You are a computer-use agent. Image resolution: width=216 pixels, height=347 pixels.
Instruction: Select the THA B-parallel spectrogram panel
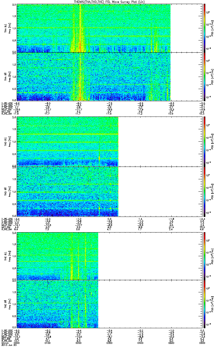pyautogui.click(x=109, y=76)
